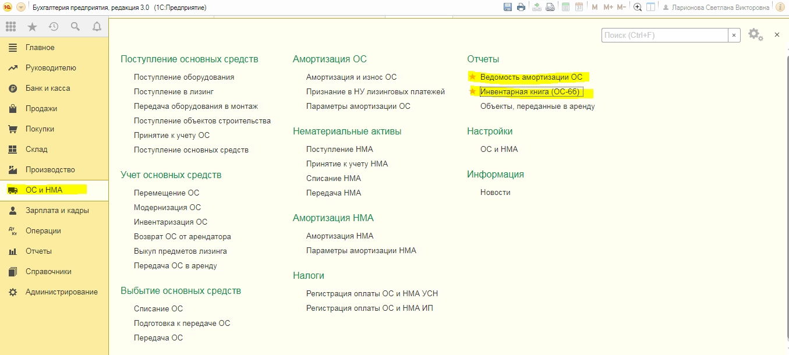Screen dimensions: 789x355
Task: Open the Зарплата и кадры section
Action: point(54,210)
